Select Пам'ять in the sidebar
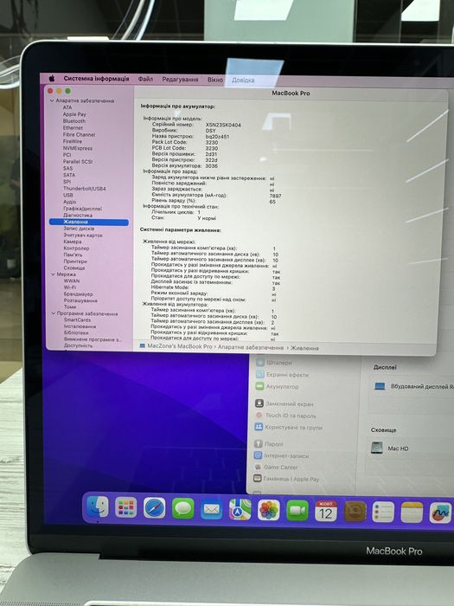The image size is (454, 606). coord(73,255)
